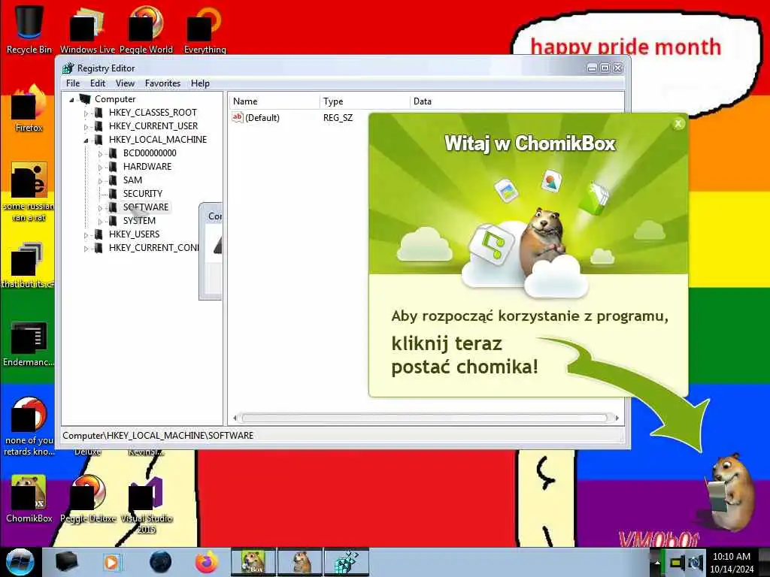Open the Windows Live desktop shortcut
770x577 pixels.
[x=87, y=29]
